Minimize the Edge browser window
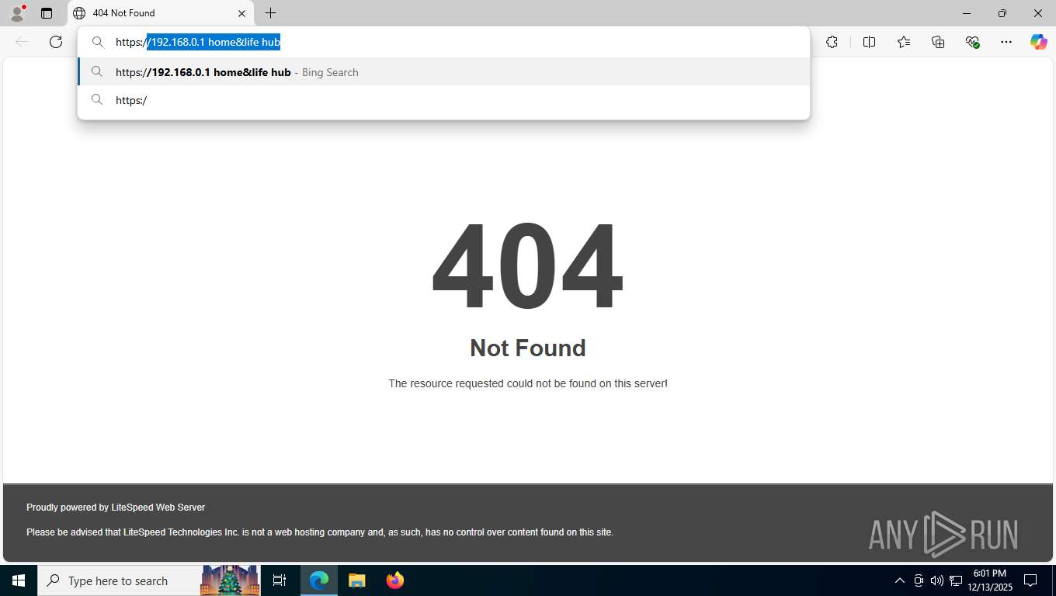The height and width of the screenshot is (596, 1056). coord(967,13)
